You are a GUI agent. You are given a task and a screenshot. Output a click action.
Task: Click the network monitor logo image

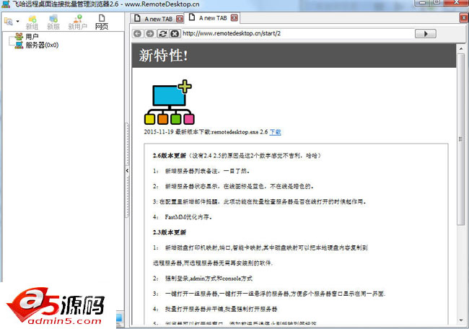(x=170, y=102)
